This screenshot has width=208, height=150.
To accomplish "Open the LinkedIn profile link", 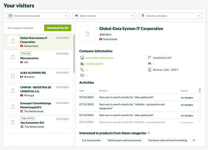I will point(94,64).
